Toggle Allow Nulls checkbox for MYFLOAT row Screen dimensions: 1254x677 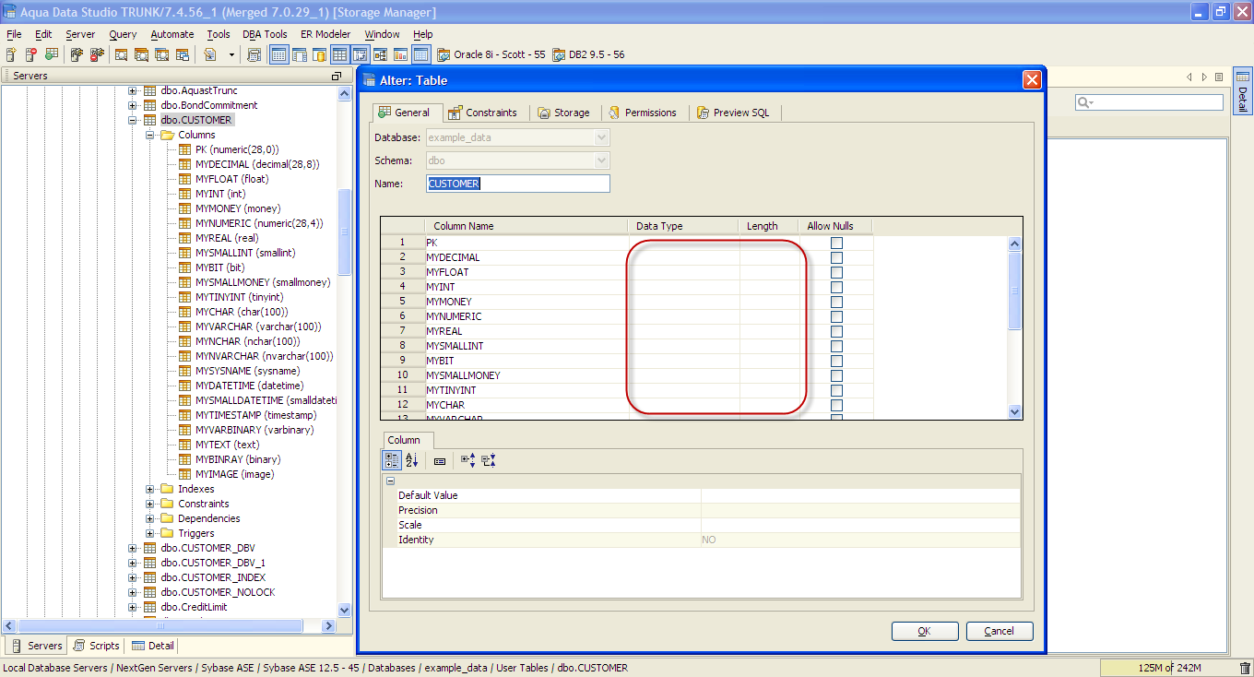836,272
